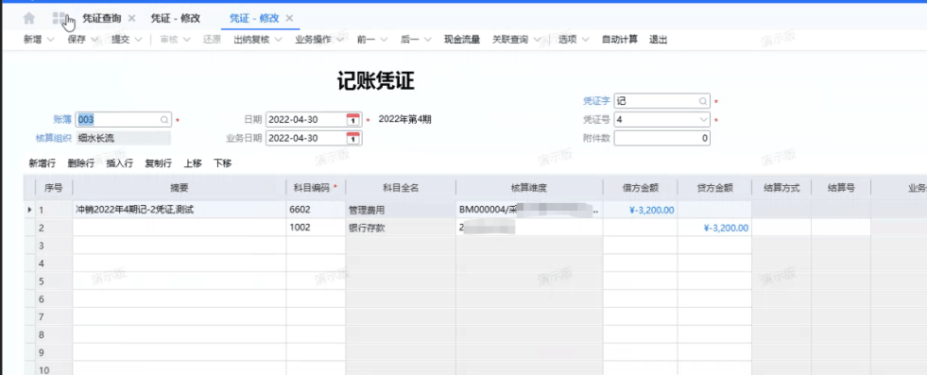The height and width of the screenshot is (375, 927).
Task: Go to previous voucher with 前一
Action: pos(366,40)
